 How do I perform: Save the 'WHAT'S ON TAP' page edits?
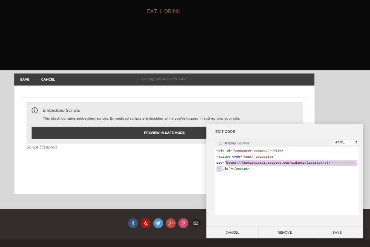point(24,80)
